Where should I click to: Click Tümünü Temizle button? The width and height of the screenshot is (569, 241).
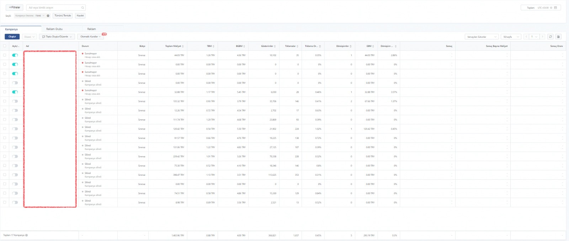click(63, 16)
